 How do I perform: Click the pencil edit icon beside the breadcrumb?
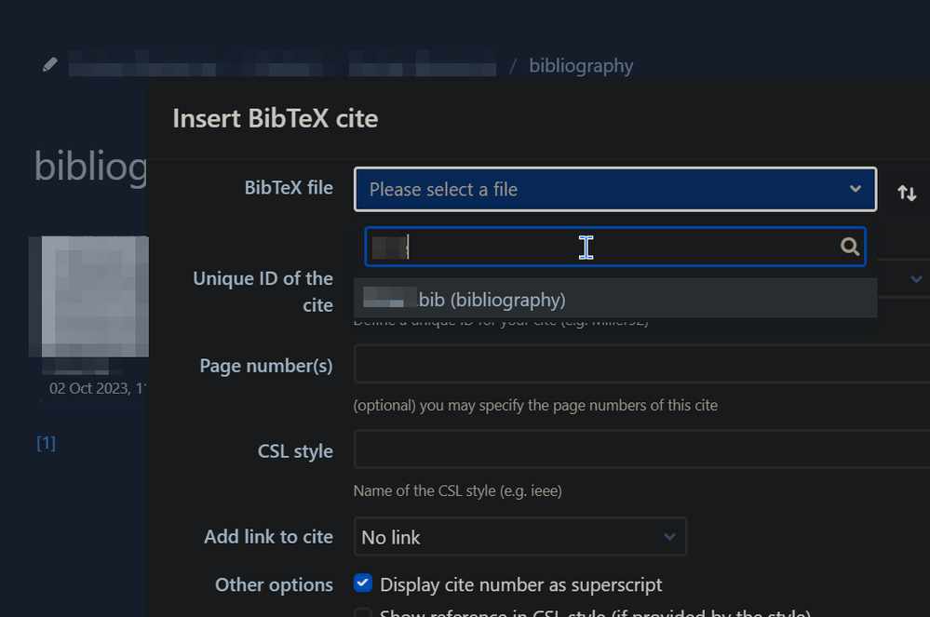[x=50, y=64]
